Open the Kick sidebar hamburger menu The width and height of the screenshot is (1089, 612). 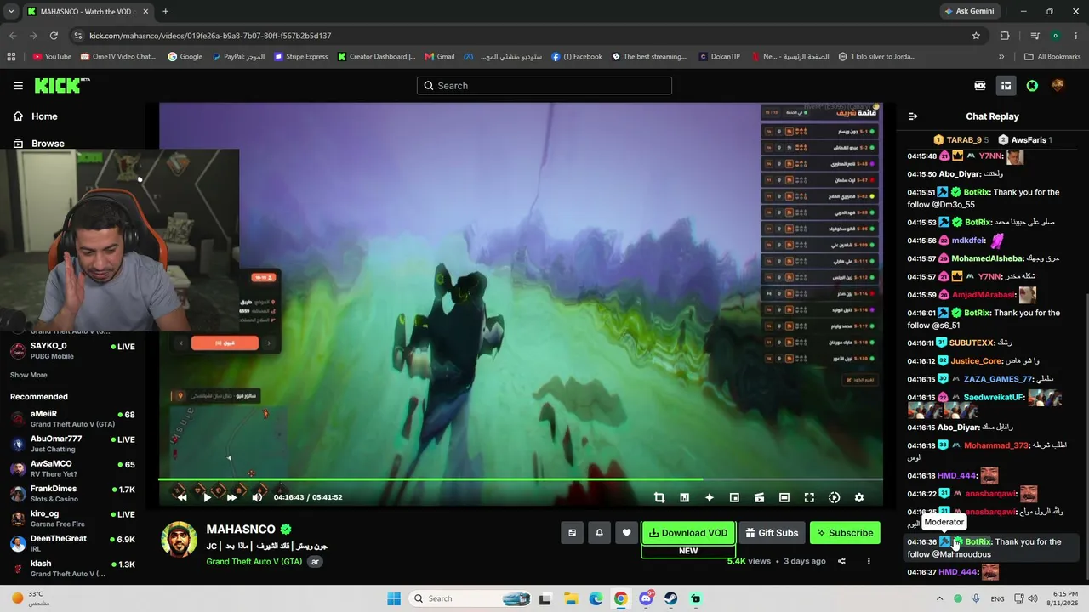point(18,85)
